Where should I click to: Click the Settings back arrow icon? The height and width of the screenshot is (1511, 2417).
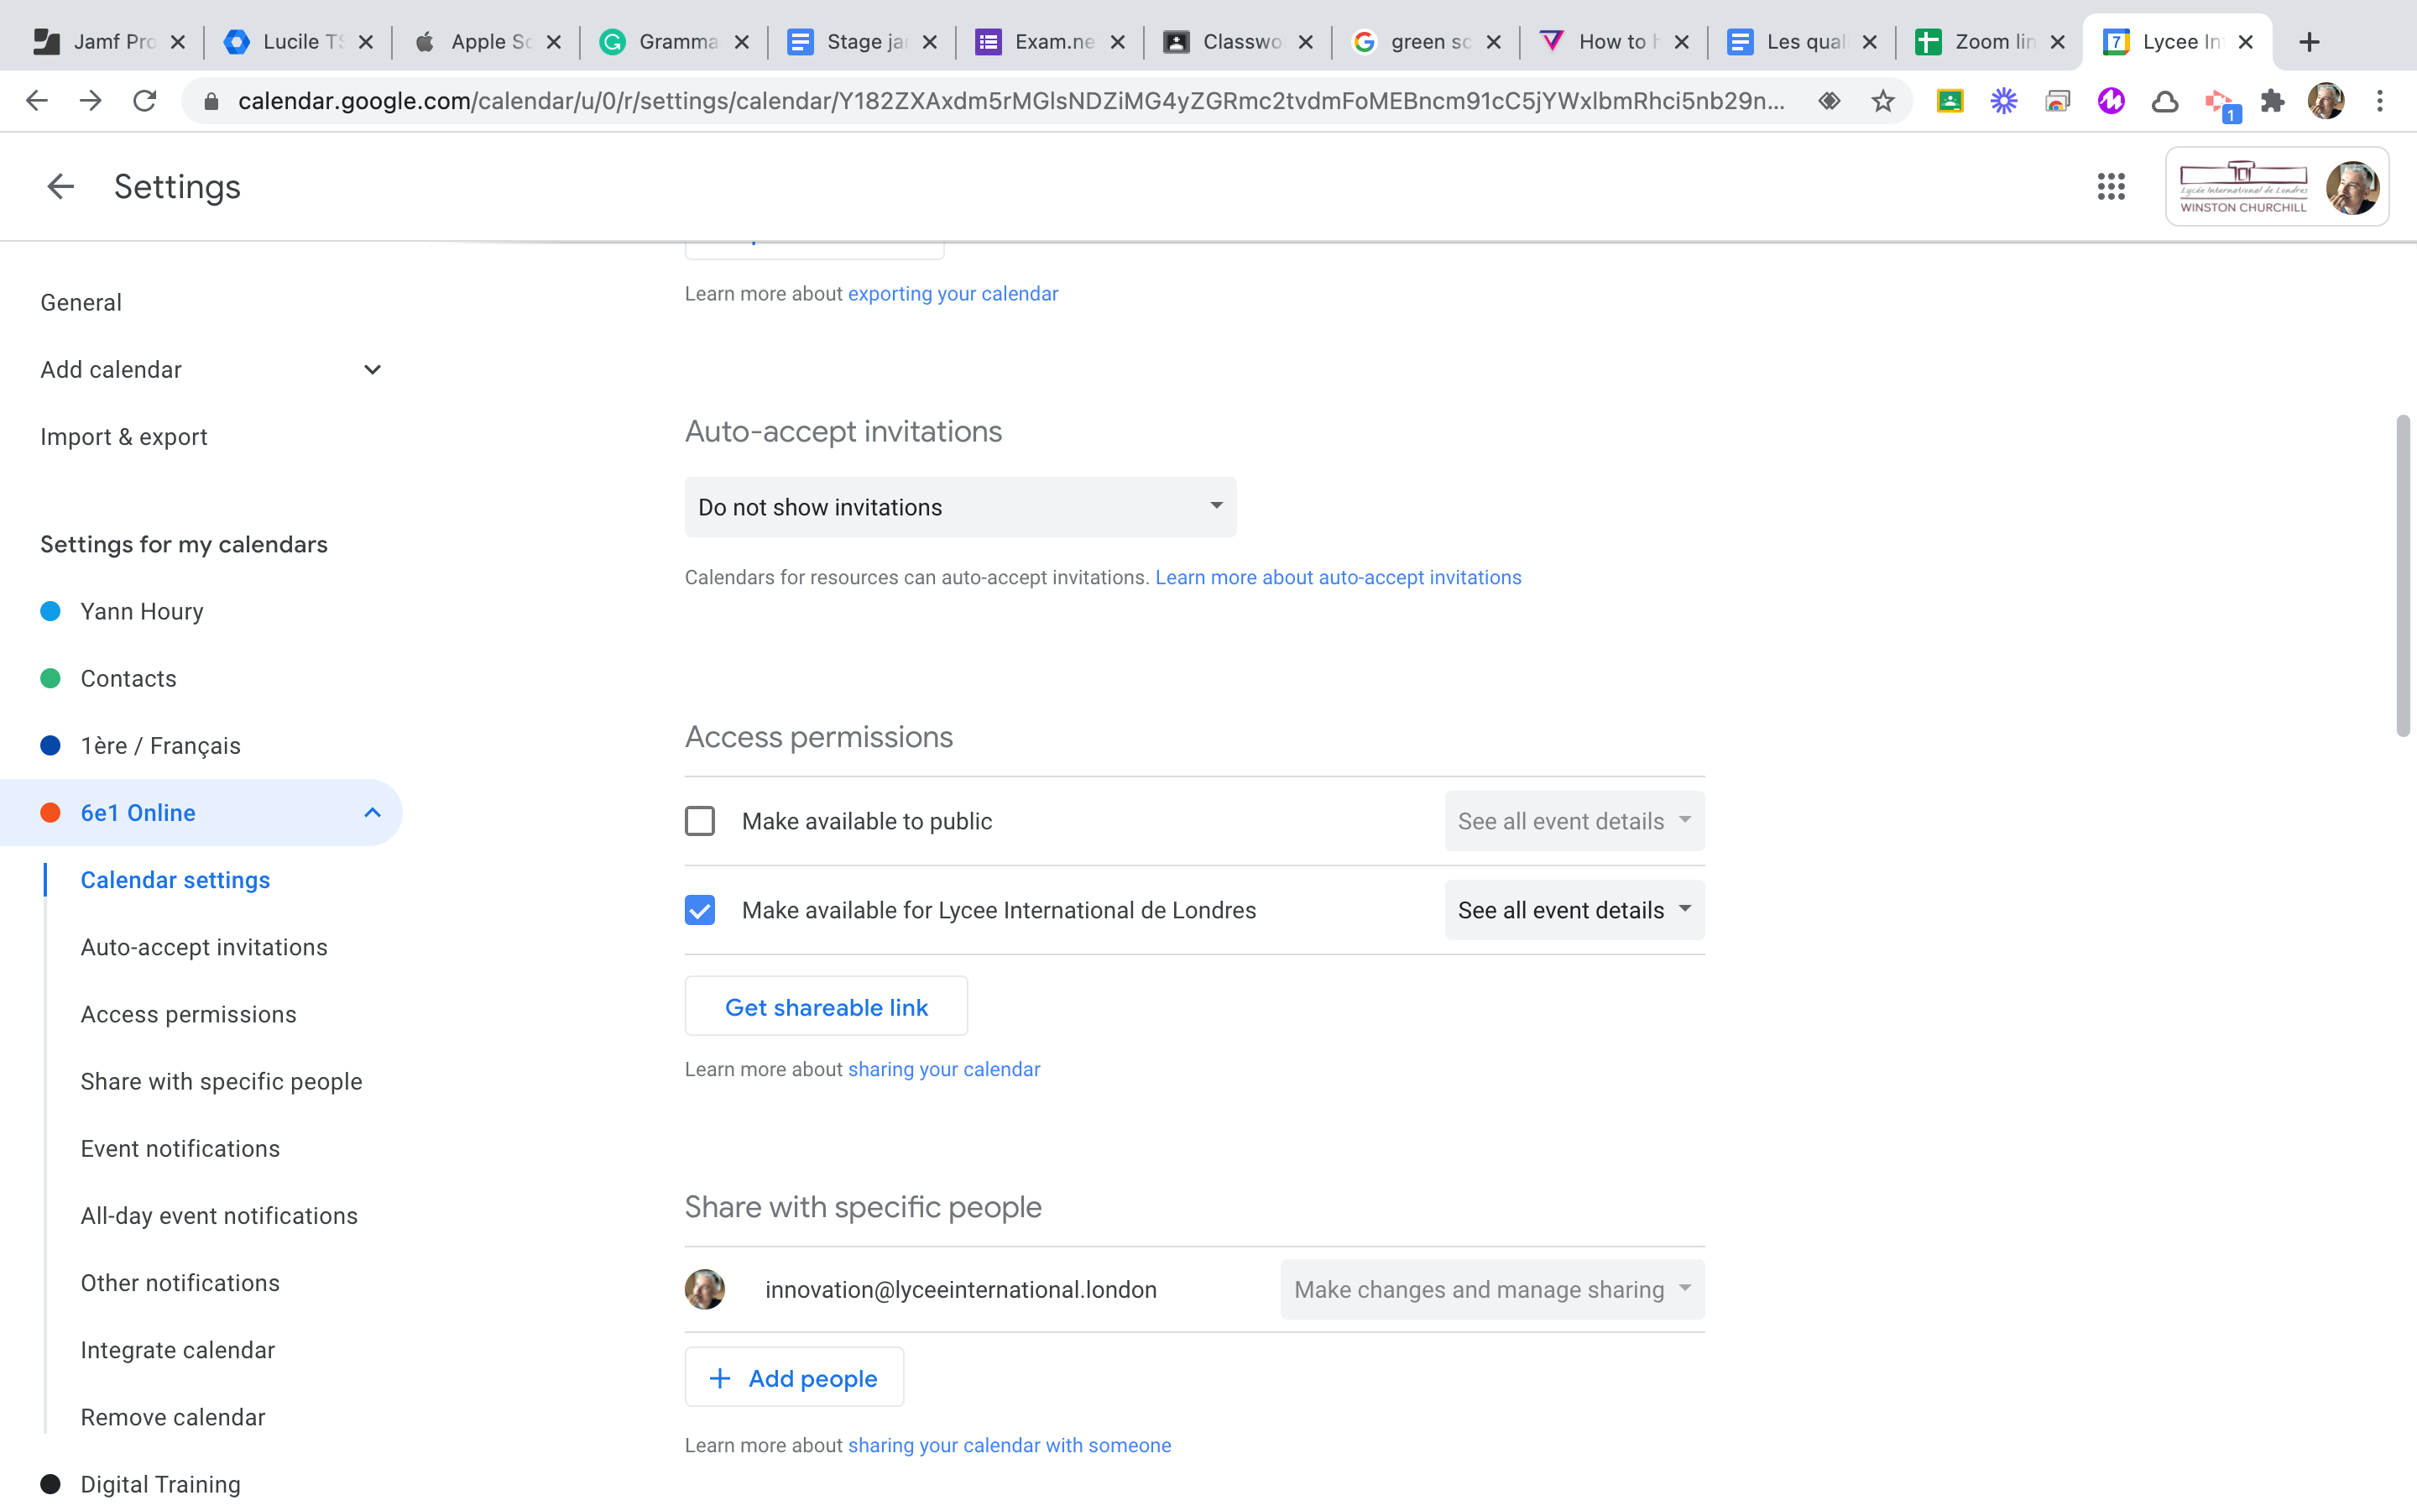click(60, 187)
